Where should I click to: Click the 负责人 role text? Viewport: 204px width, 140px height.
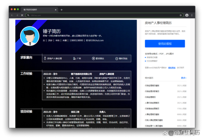tap(102, 112)
